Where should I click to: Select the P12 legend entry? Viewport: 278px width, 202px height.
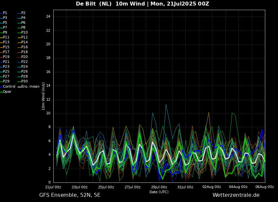point(23,37)
